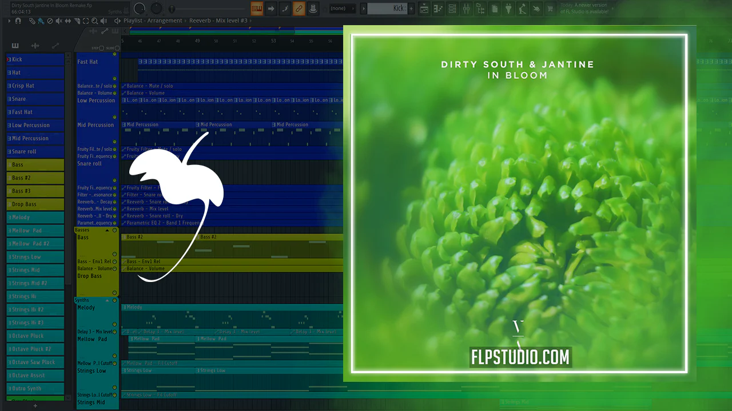The image size is (732, 411).
Task: Select the playlist Select tool
Action: [86, 21]
